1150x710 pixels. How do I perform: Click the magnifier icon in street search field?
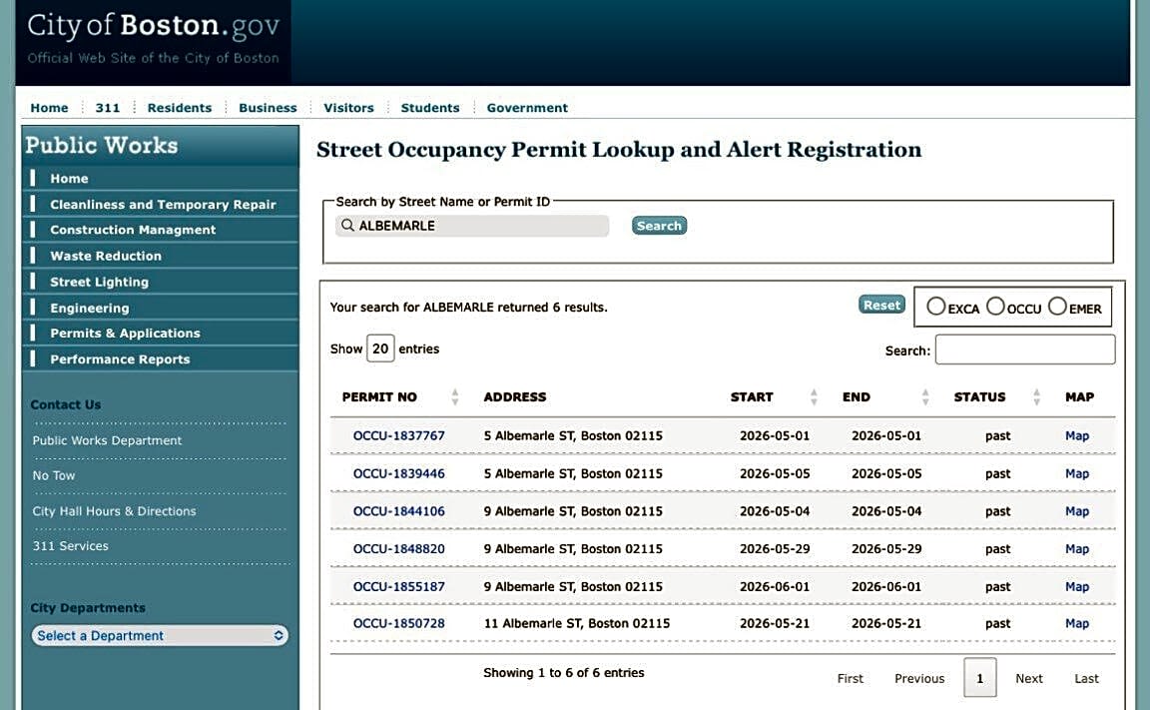[347, 225]
